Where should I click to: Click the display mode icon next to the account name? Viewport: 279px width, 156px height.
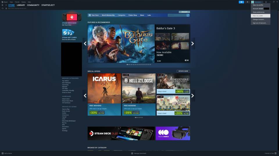pos(266,2)
